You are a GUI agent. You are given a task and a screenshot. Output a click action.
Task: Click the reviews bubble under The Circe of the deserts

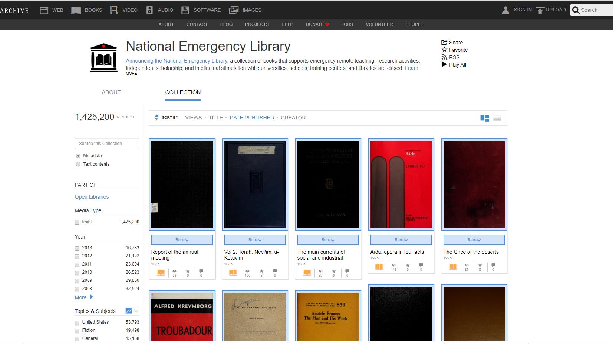[493, 265]
